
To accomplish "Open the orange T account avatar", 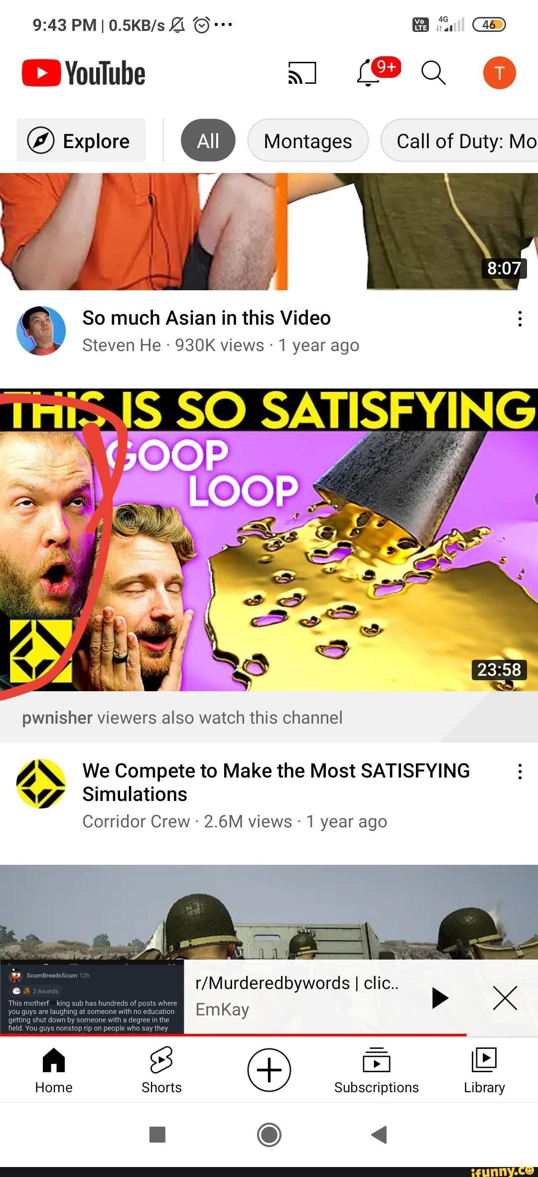I will pos(499,73).
